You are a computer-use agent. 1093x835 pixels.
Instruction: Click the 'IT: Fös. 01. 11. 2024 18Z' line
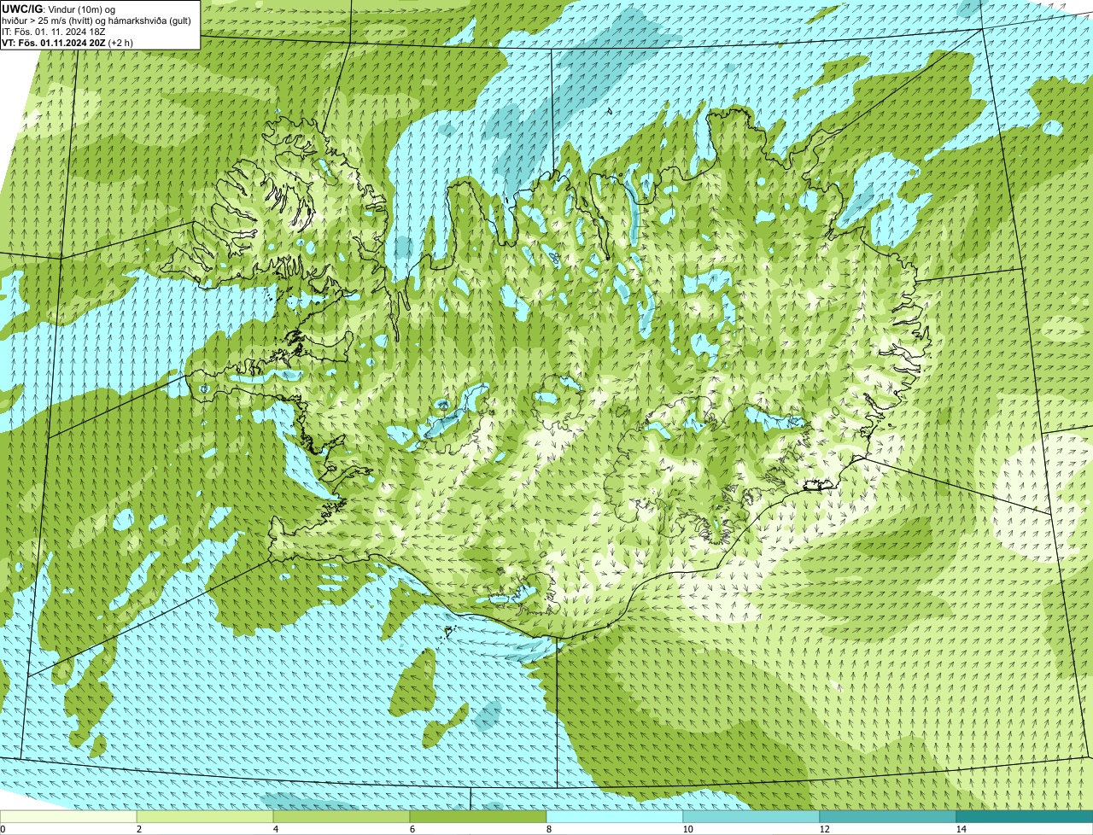pyautogui.click(x=54, y=31)
